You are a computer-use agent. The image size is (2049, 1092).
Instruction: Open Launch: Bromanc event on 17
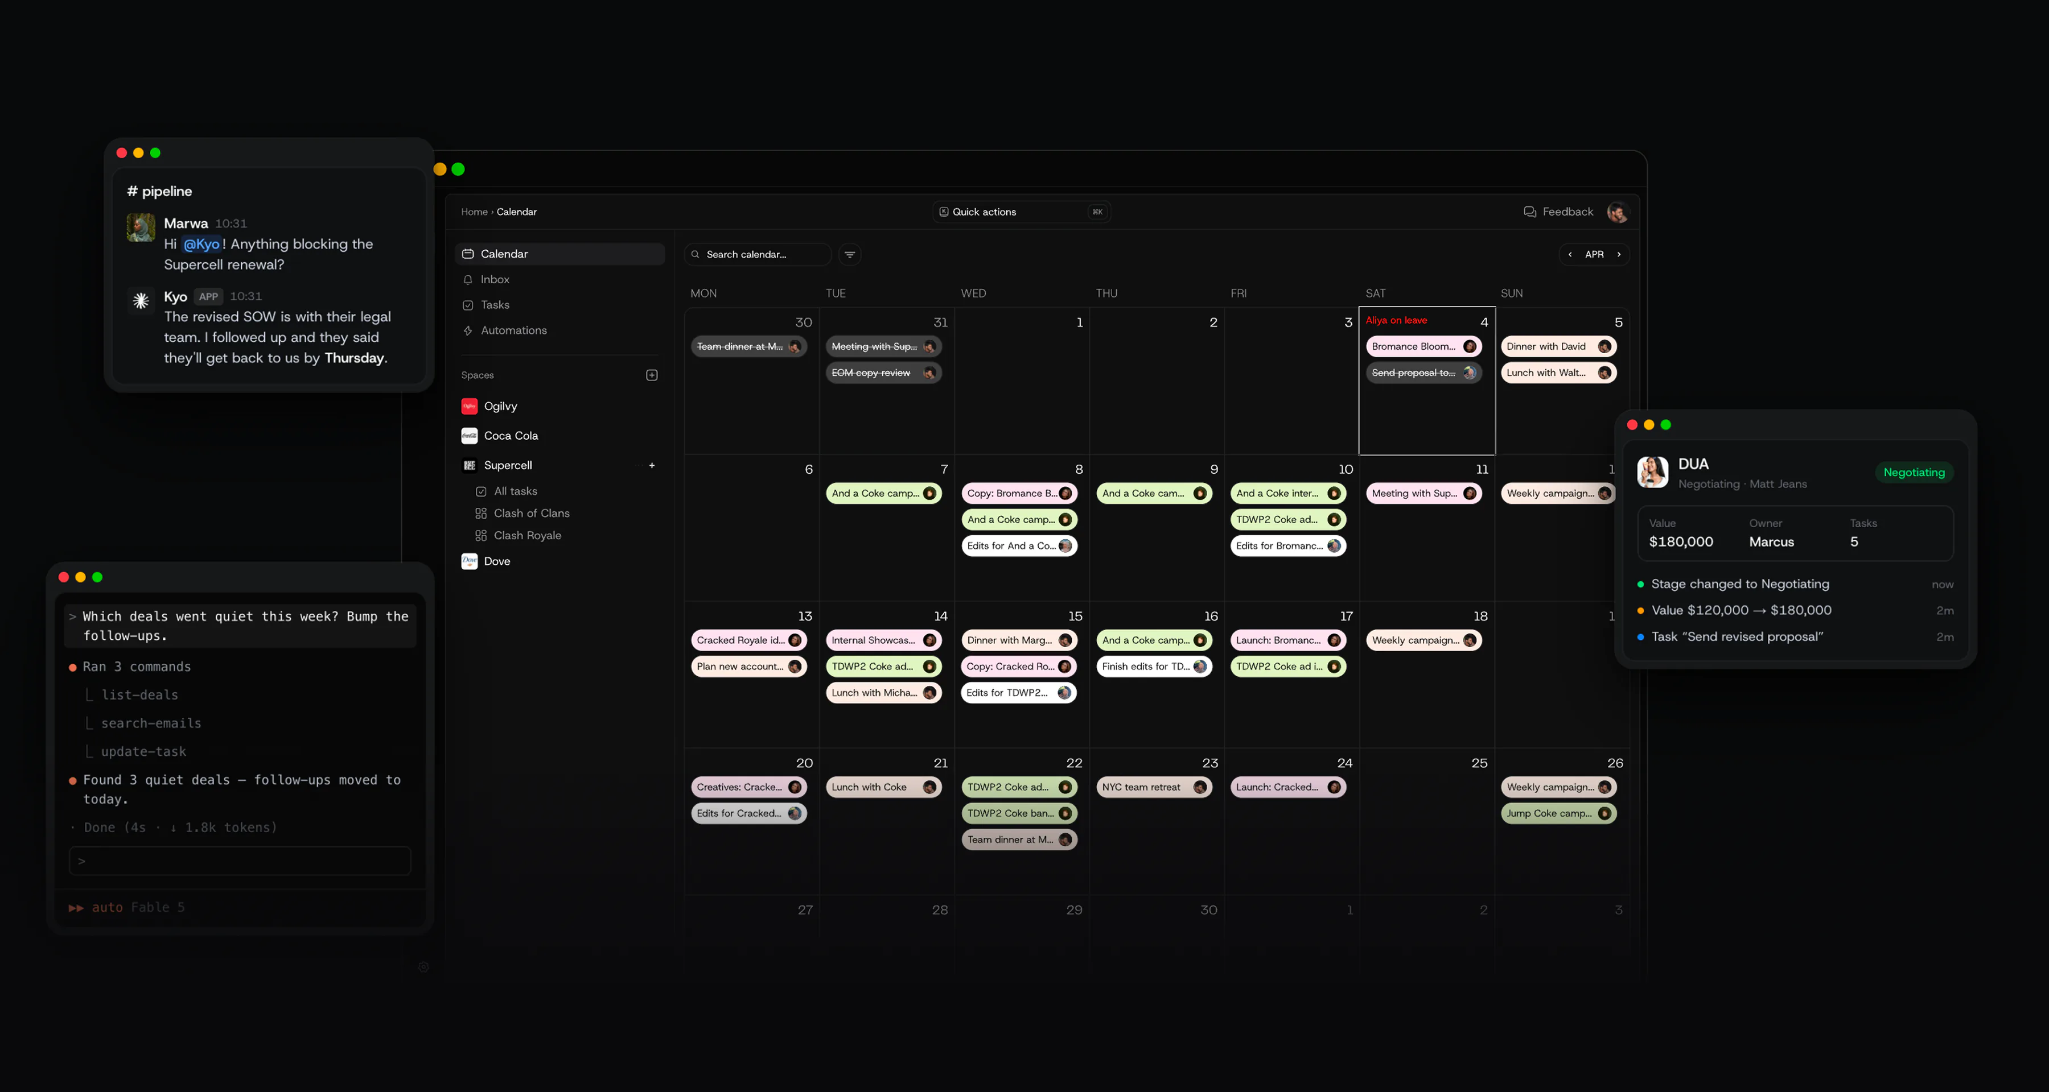point(1288,640)
